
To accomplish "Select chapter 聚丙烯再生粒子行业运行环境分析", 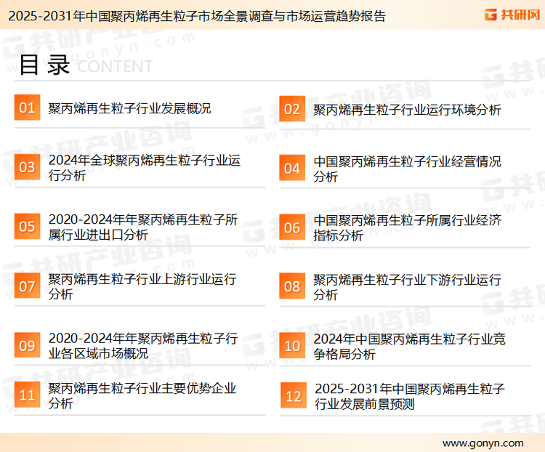I will coord(407,110).
